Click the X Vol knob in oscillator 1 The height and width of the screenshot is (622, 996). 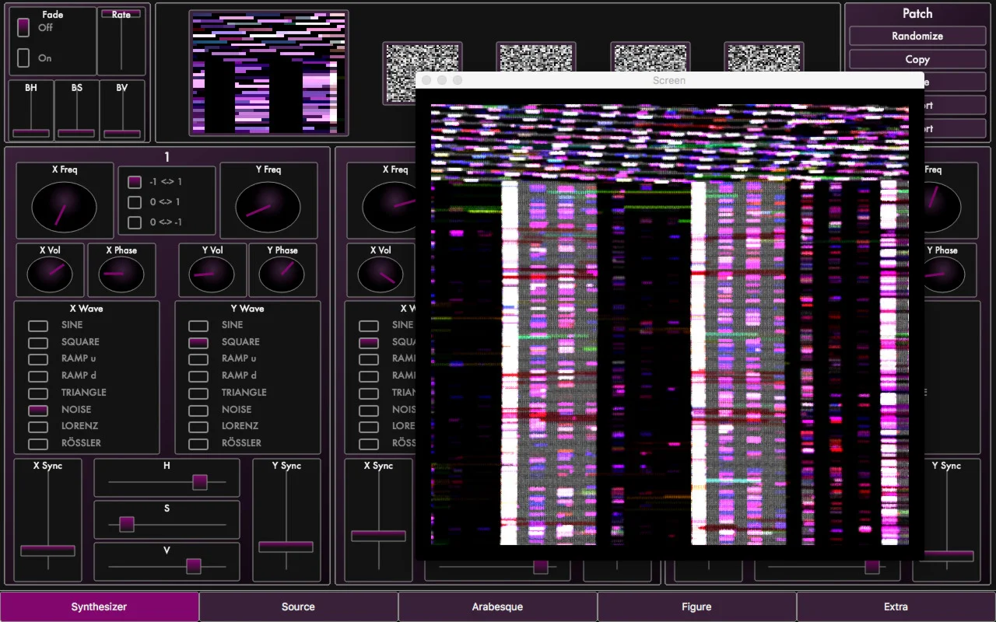(x=50, y=274)
